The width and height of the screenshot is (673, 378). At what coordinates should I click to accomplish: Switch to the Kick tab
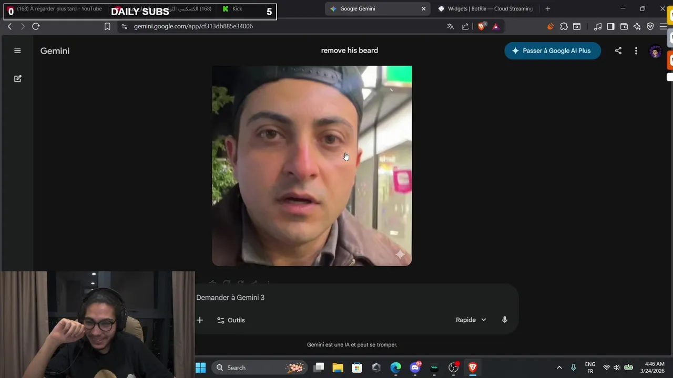pyautogui.click(x=237, y=9)
